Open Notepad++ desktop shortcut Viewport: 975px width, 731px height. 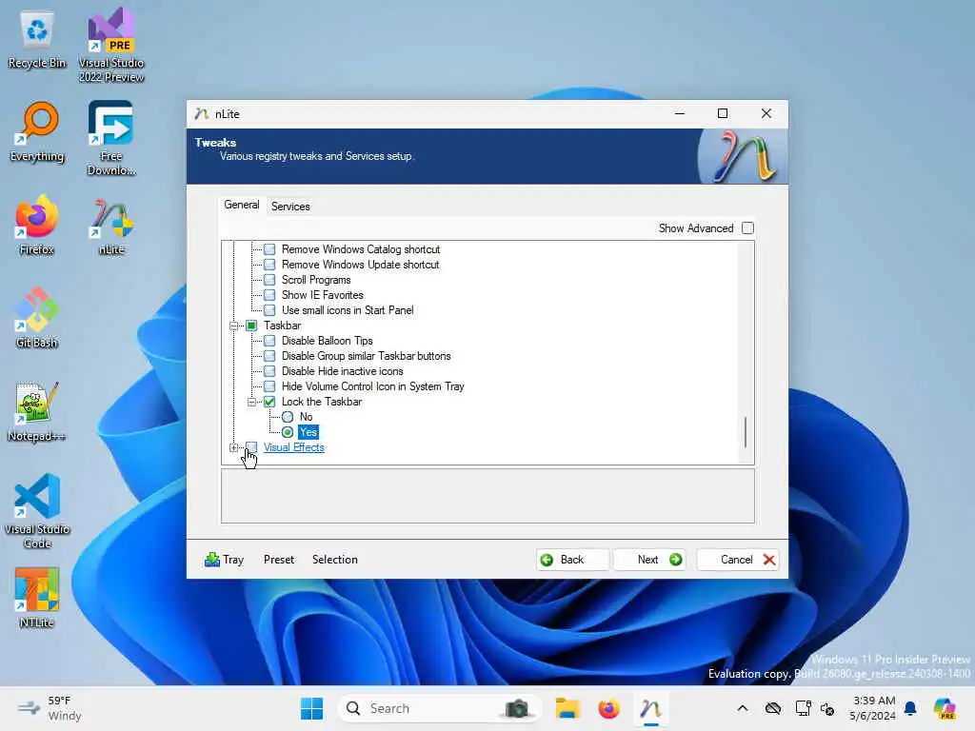(x=37, y=412)
